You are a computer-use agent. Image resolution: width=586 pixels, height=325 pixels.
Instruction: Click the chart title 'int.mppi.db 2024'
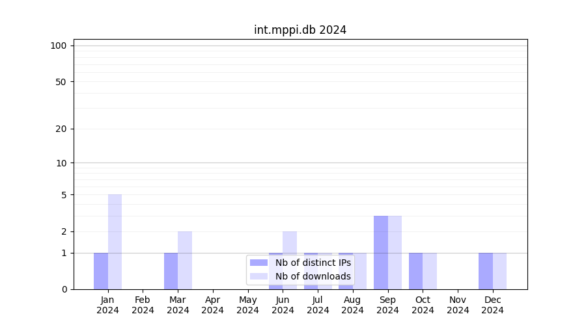tap(300, 30)
